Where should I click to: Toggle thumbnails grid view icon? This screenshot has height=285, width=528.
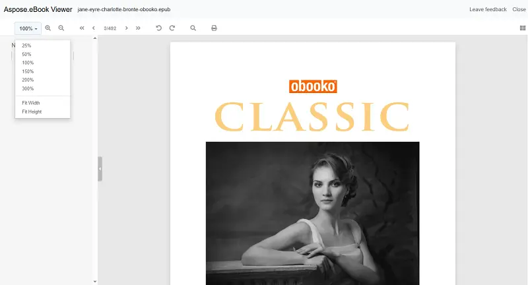tap(523, 28)
